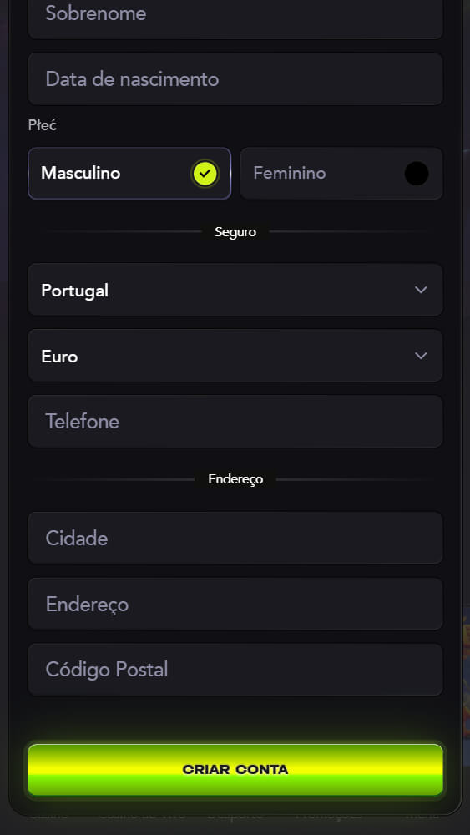The image size is (470, 835).
Task: Select the Cidade text field
Action: pos(235,538)
